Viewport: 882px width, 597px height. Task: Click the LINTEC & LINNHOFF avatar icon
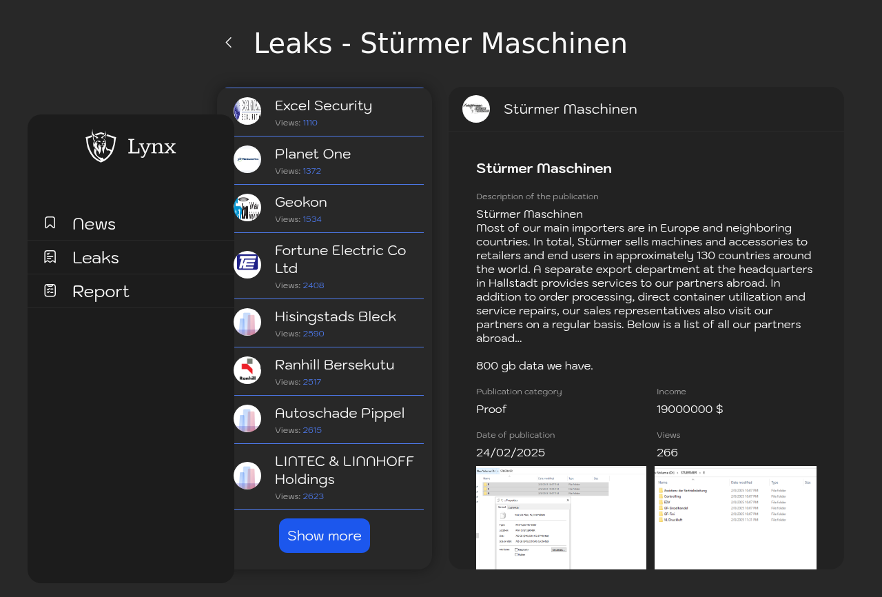click(x=247, y=476)
